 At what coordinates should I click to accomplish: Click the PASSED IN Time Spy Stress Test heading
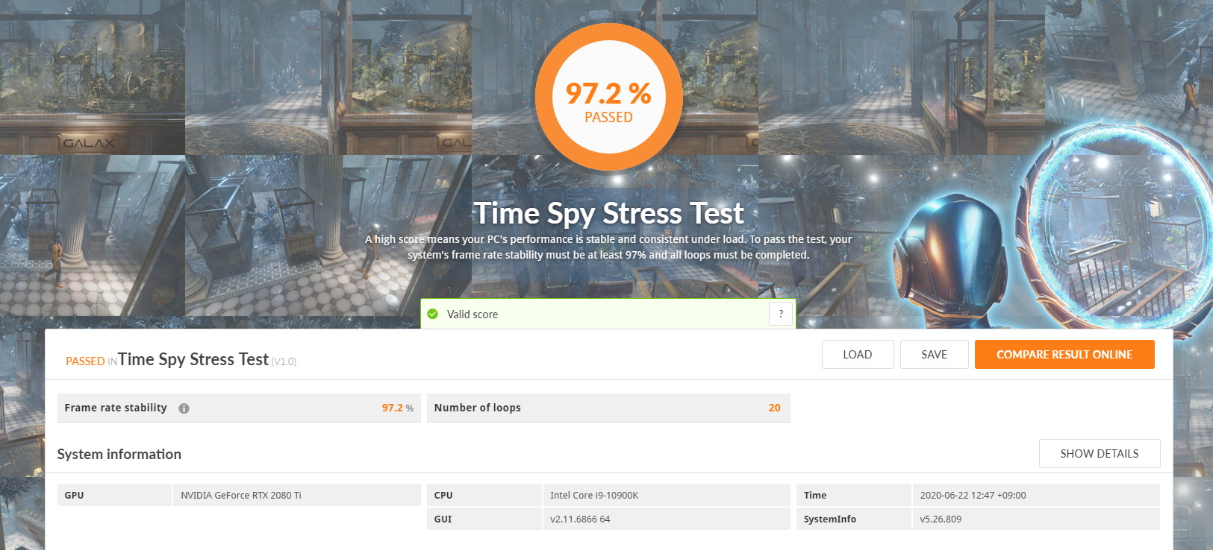pos(167,360)
